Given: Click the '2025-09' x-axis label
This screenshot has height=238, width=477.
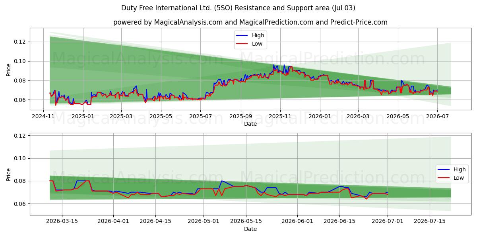Looking at the screenshot, I should click(x=241, y=116).
